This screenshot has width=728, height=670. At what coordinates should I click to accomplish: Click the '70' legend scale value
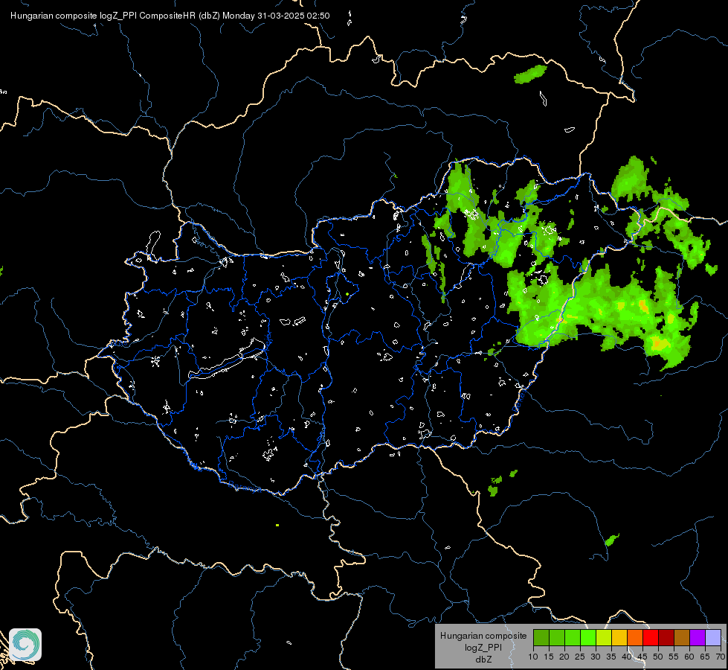coord(721,657)
